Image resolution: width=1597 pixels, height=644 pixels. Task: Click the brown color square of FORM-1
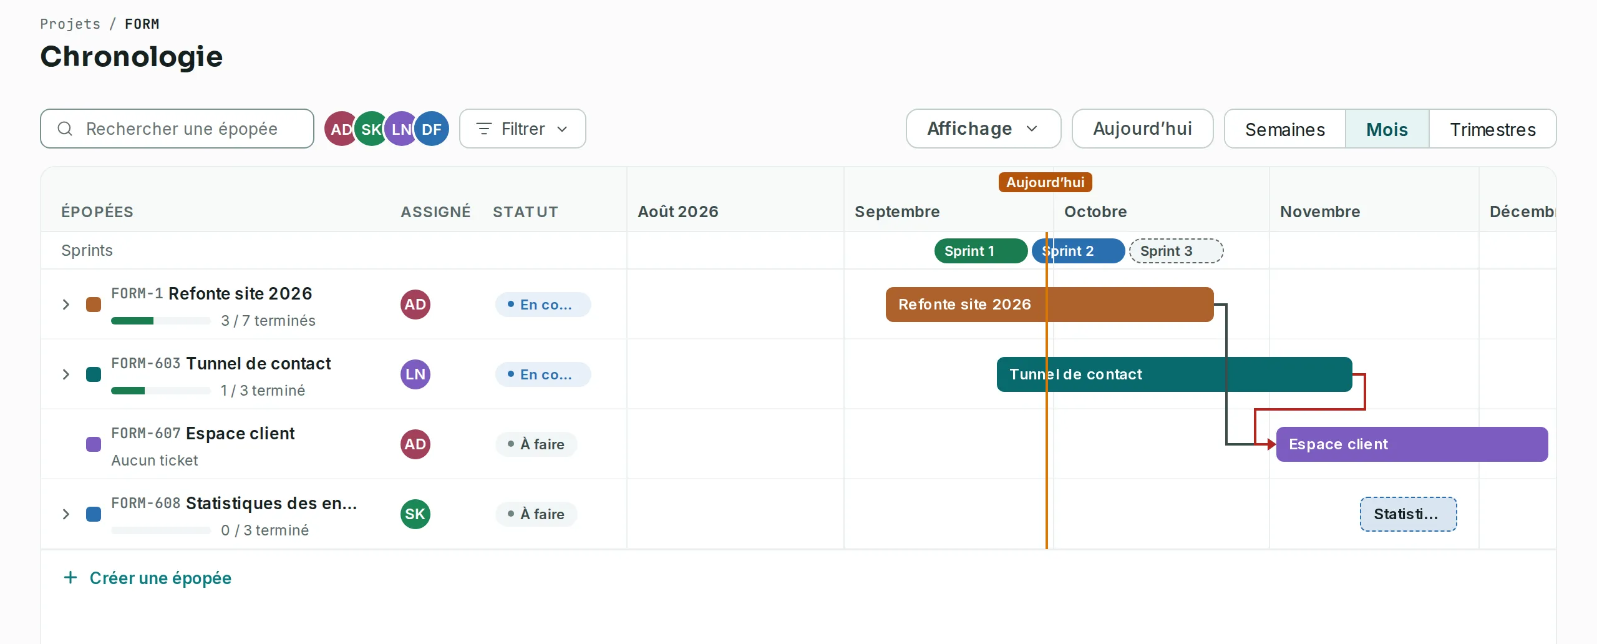(x=94, y=305)
